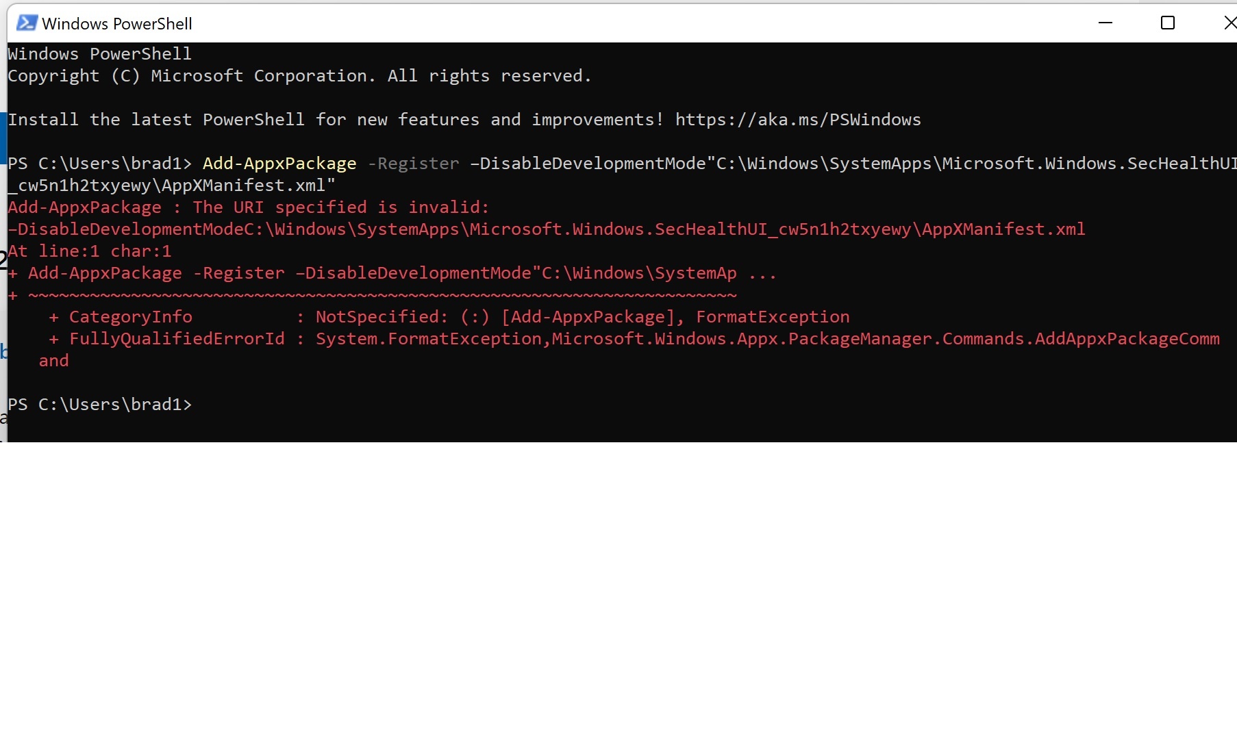Click the 'FullyQualifiedErrorId' error label
The height and width of the screenshot is (749, 1237).
(177, 339)
